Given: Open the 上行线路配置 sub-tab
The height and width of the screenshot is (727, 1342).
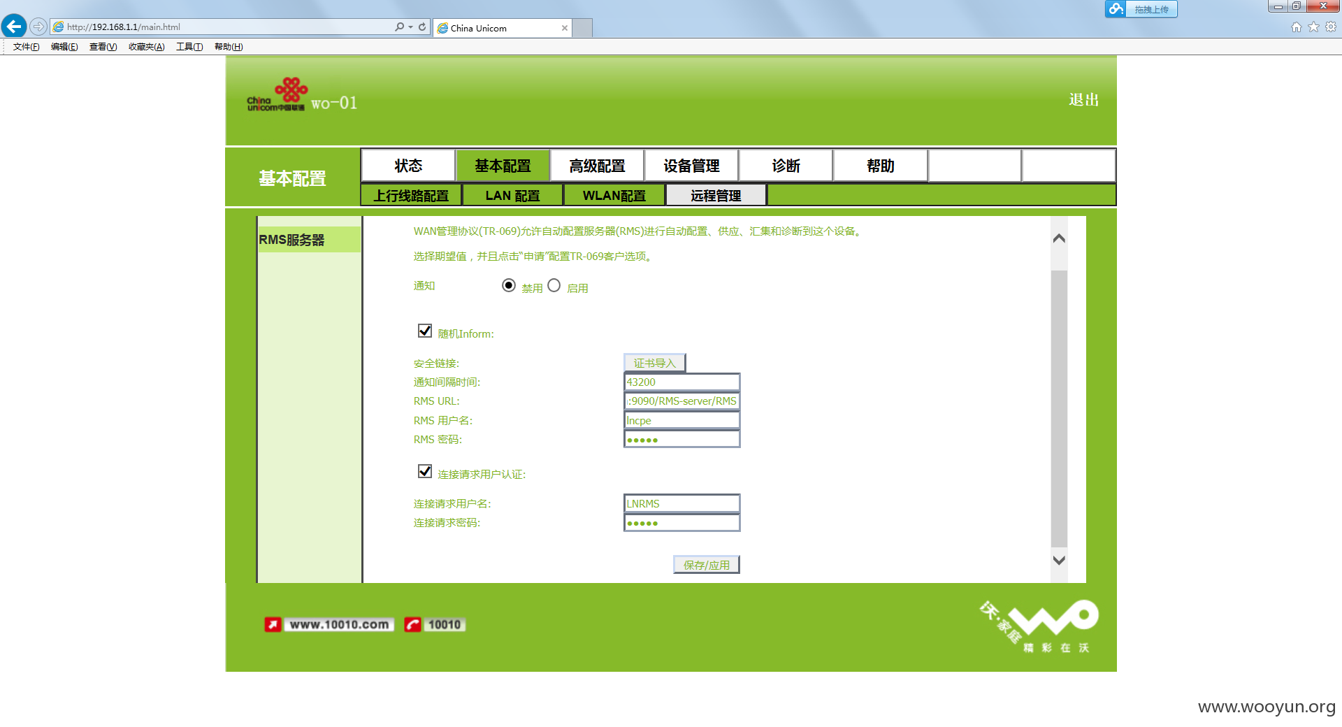Looking at the screenshot, I should 411,196.
